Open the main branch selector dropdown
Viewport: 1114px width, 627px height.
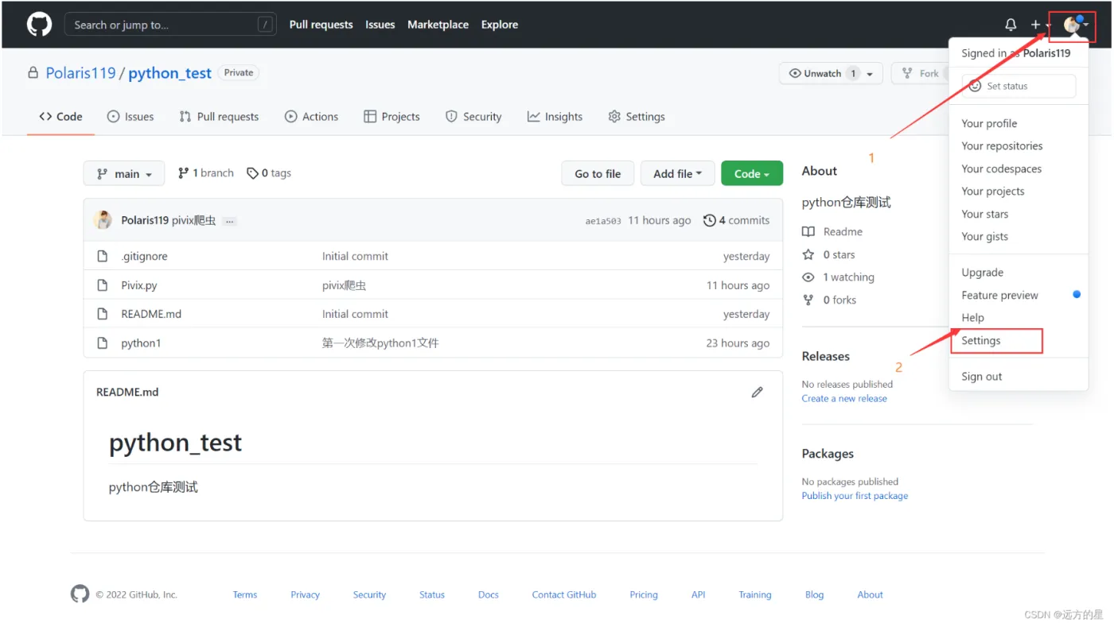click(x=123, y=173)
